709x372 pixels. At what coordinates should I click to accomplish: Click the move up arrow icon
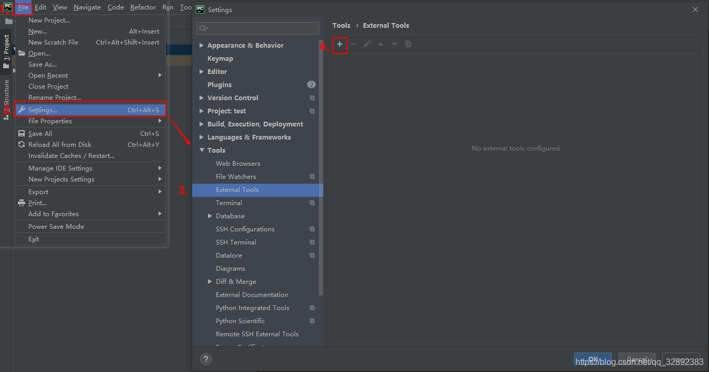[381, 44]
